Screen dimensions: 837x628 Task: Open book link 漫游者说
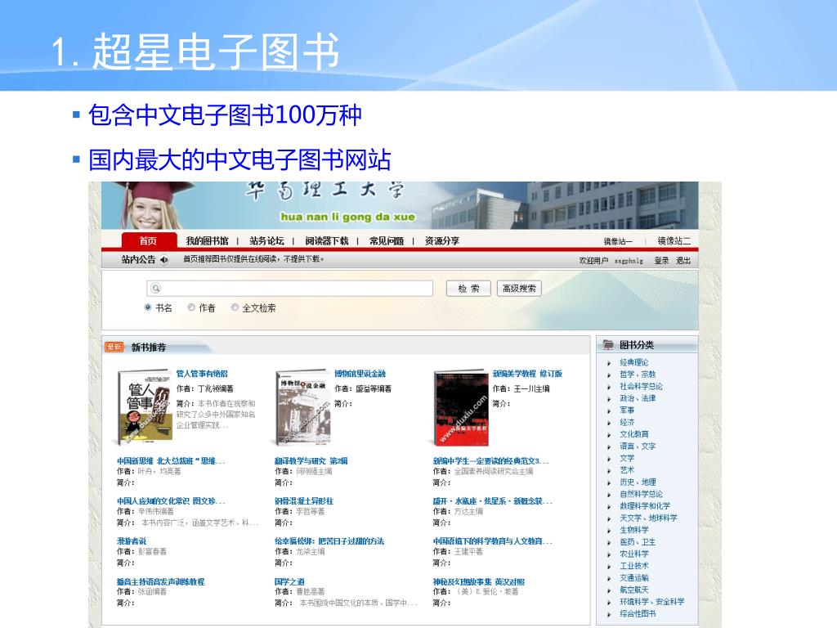(132, 541)
